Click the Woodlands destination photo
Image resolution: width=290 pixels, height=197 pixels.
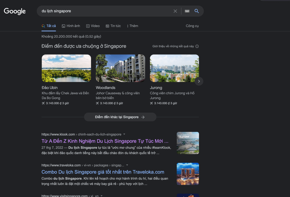pos(120,68)
